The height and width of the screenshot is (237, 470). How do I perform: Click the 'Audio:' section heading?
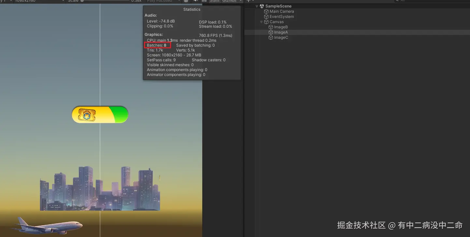click(x=151, y=15)
